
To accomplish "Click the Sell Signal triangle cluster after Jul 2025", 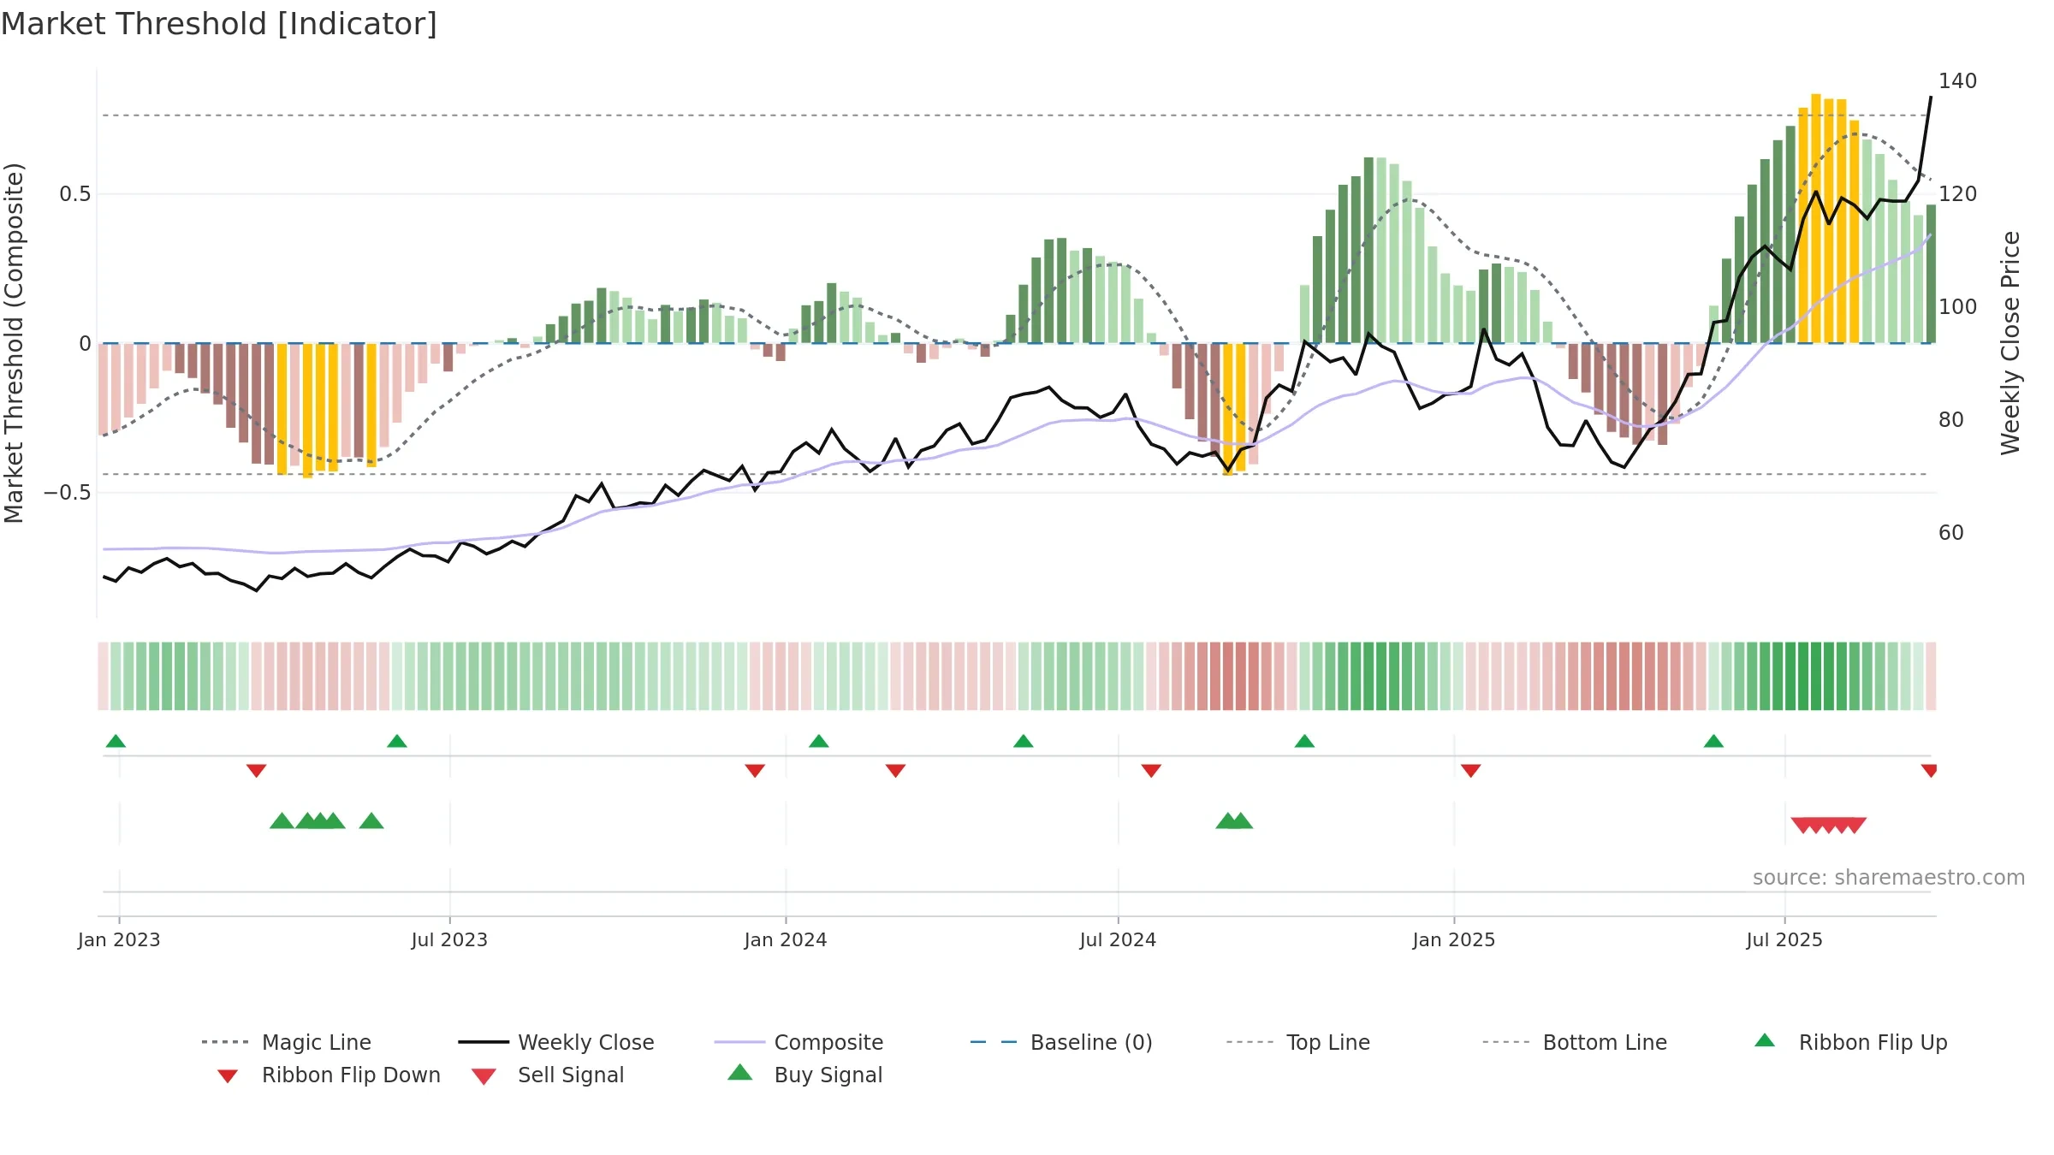I will click(x=1829, y=826).
